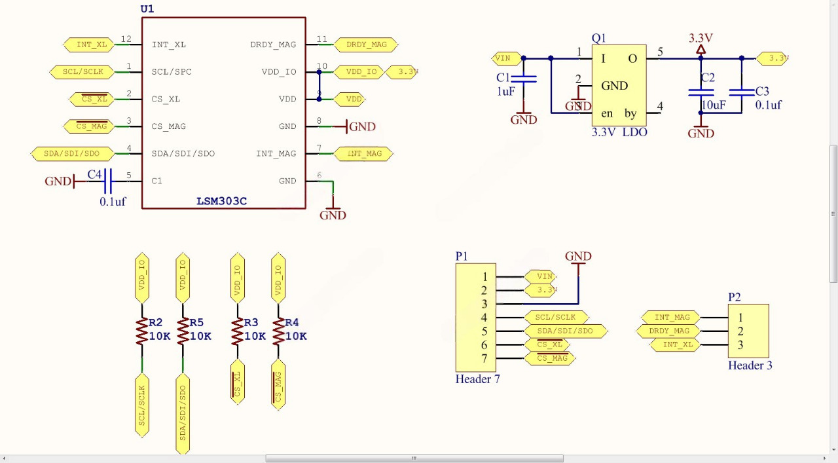The height and width of the screenshot is (463, 838).
Task: Select the C4 capacitor symbol
Action: [107, 181]
